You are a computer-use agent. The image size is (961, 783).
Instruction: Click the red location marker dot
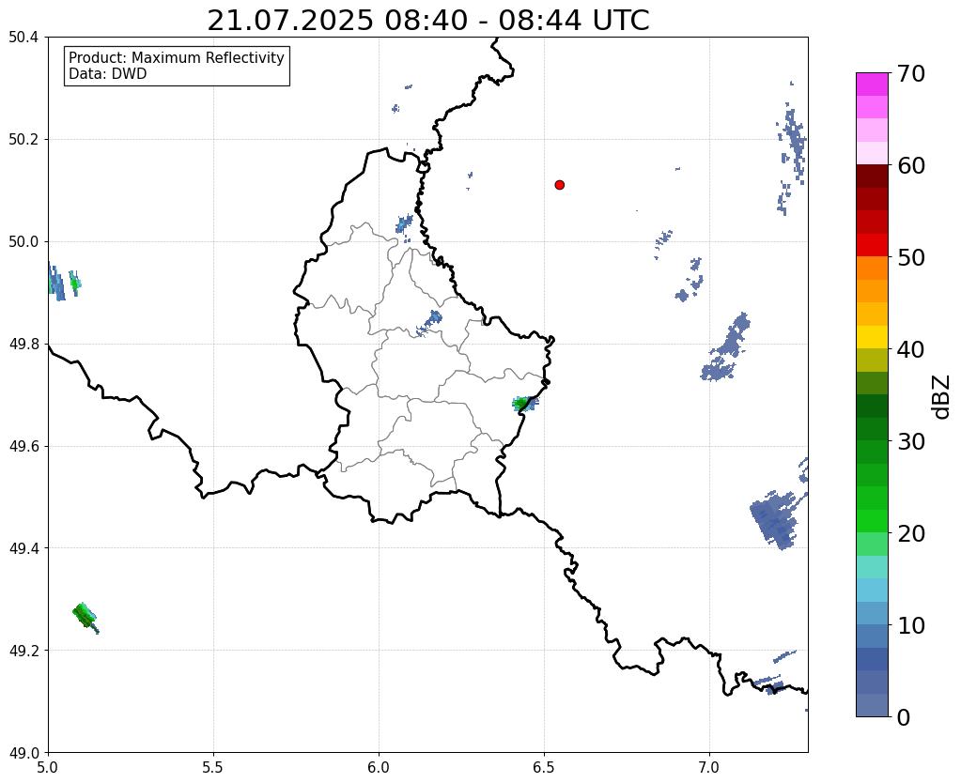click(559, 184)
